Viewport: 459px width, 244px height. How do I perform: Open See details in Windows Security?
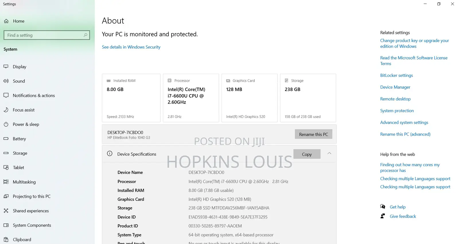[x=131, y=47]
